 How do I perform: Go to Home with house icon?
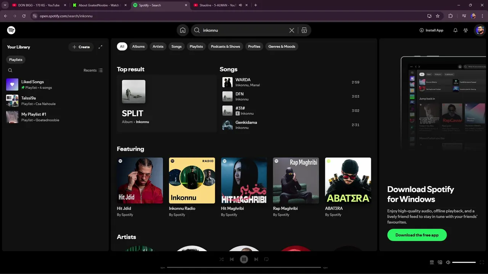coord(183,30)
